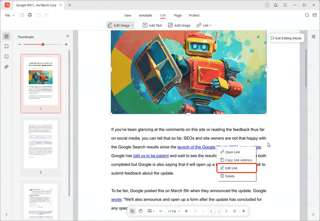Switch to the Annotate tab
Viewport: 320px width, 221px height.
145,16
